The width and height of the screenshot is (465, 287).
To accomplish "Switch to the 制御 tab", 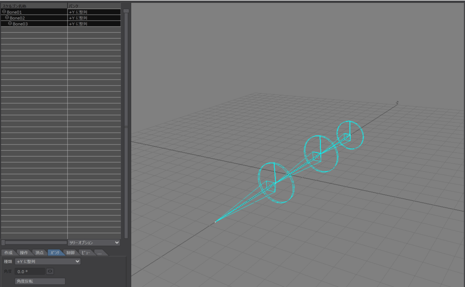I will (70, 252).
